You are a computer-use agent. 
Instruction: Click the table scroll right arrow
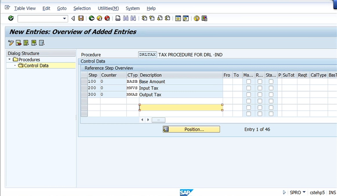tap(148, 120)
